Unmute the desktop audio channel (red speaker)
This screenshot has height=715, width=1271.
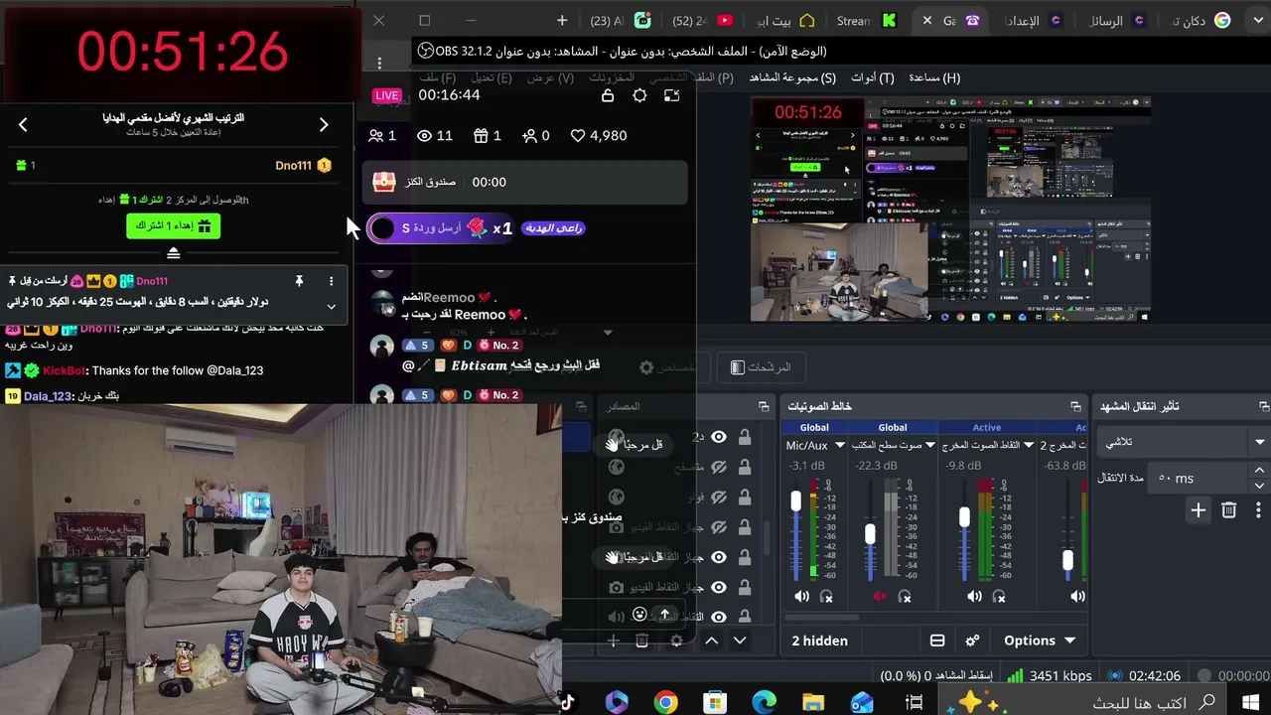pyautogui.click(x=880, y=596)
